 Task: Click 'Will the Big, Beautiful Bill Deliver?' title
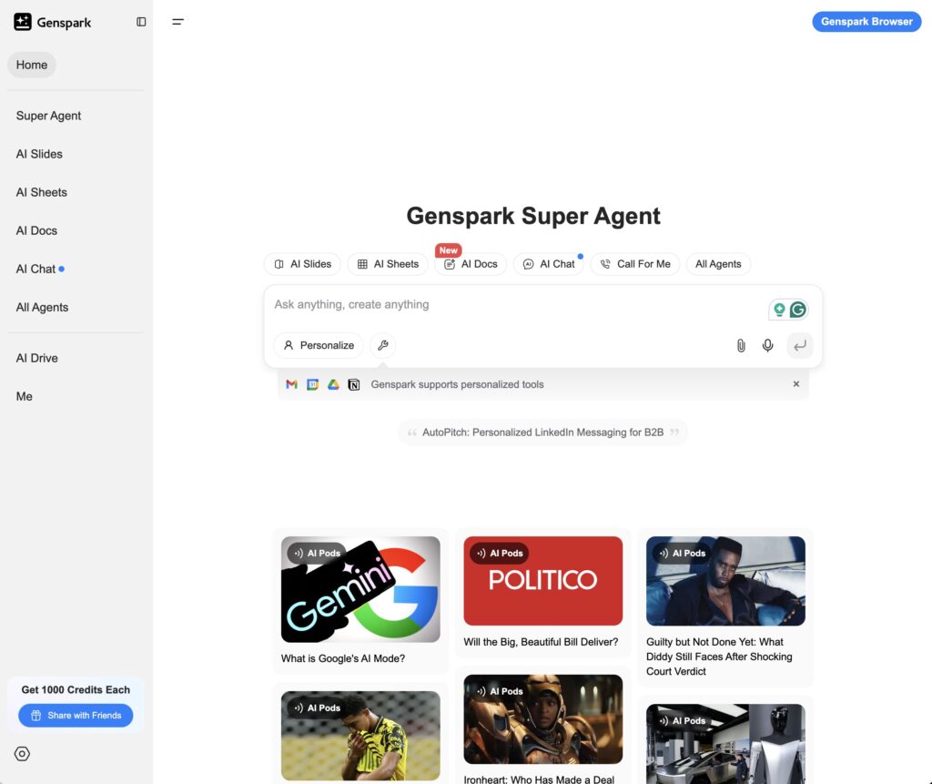(x=541, y=642)
